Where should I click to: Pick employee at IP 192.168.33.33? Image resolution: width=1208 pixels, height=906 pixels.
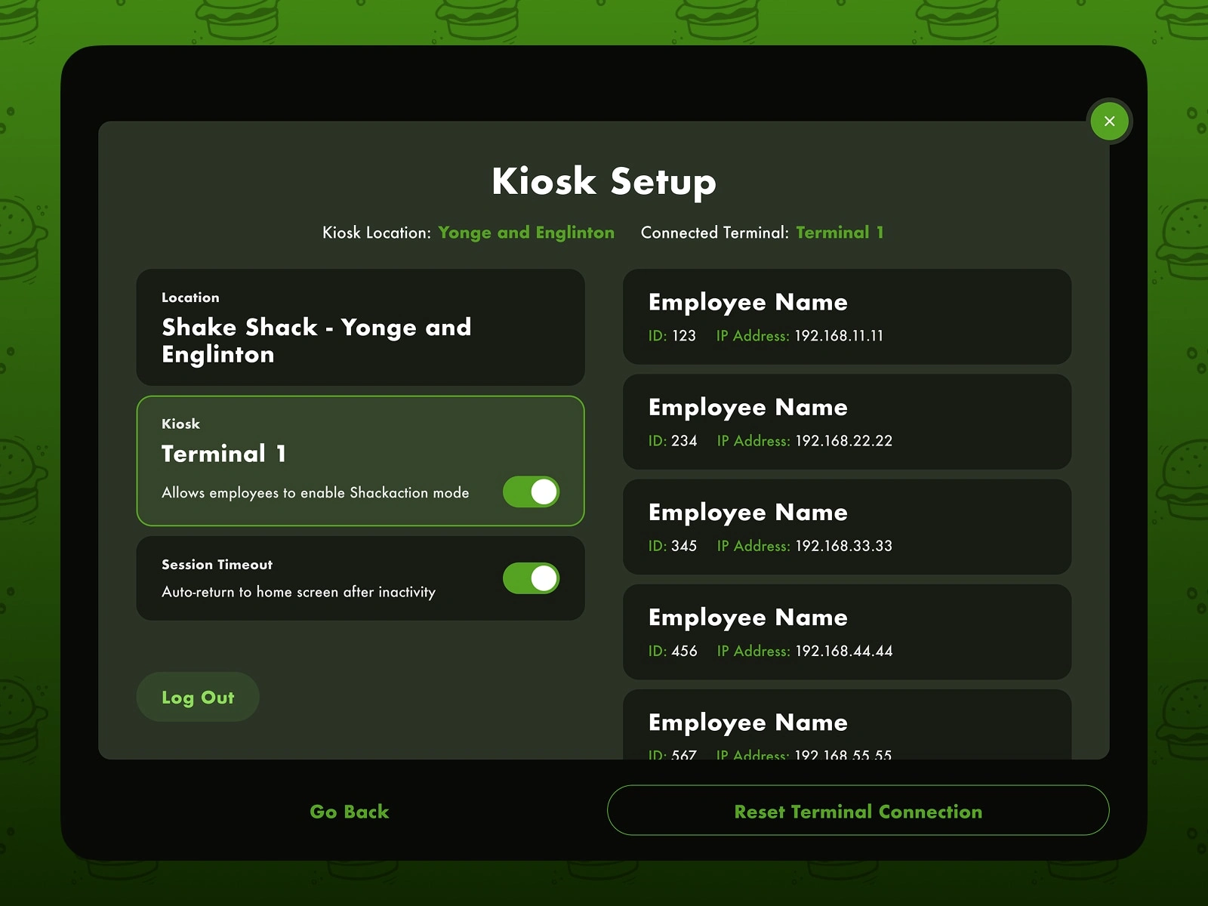point(847,527)
